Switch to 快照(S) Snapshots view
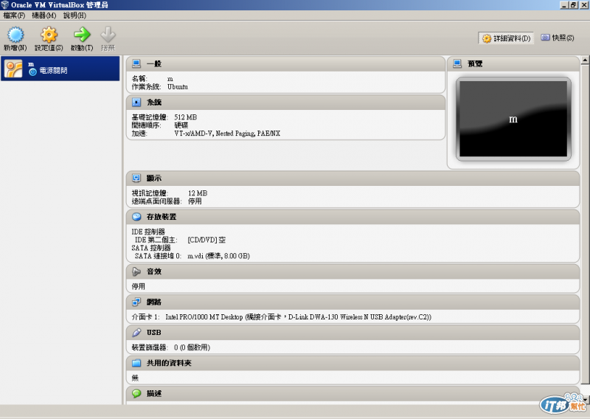The height and width of the screenshot is (419, 590). (x=558, y=38)
